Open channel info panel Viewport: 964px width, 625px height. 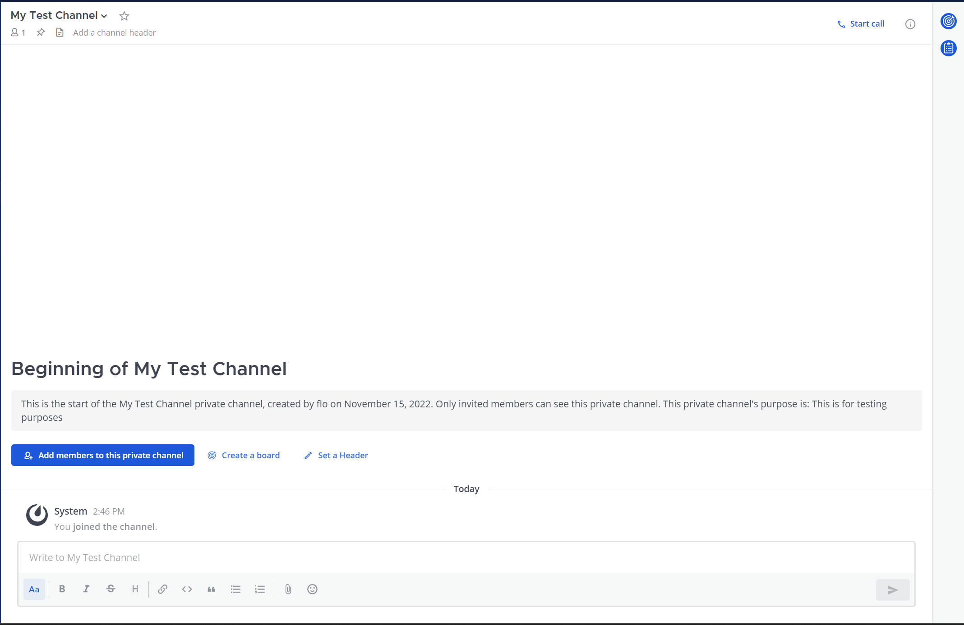(x=910, y=24)
